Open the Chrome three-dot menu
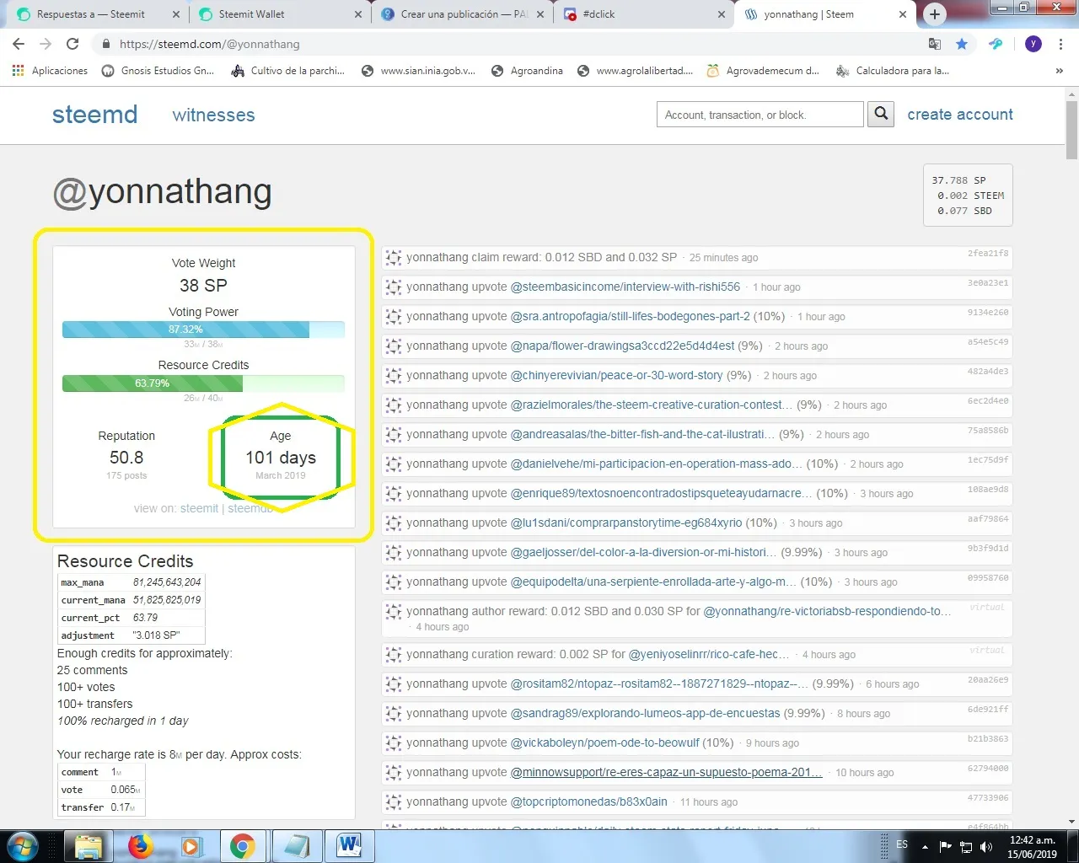Viewport: 1079px width, 863px height. (1061, 44)
